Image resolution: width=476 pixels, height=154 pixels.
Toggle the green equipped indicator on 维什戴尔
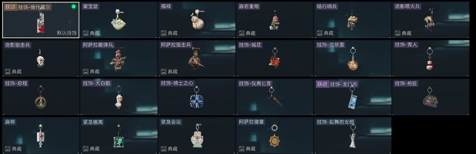click(74, 7)
